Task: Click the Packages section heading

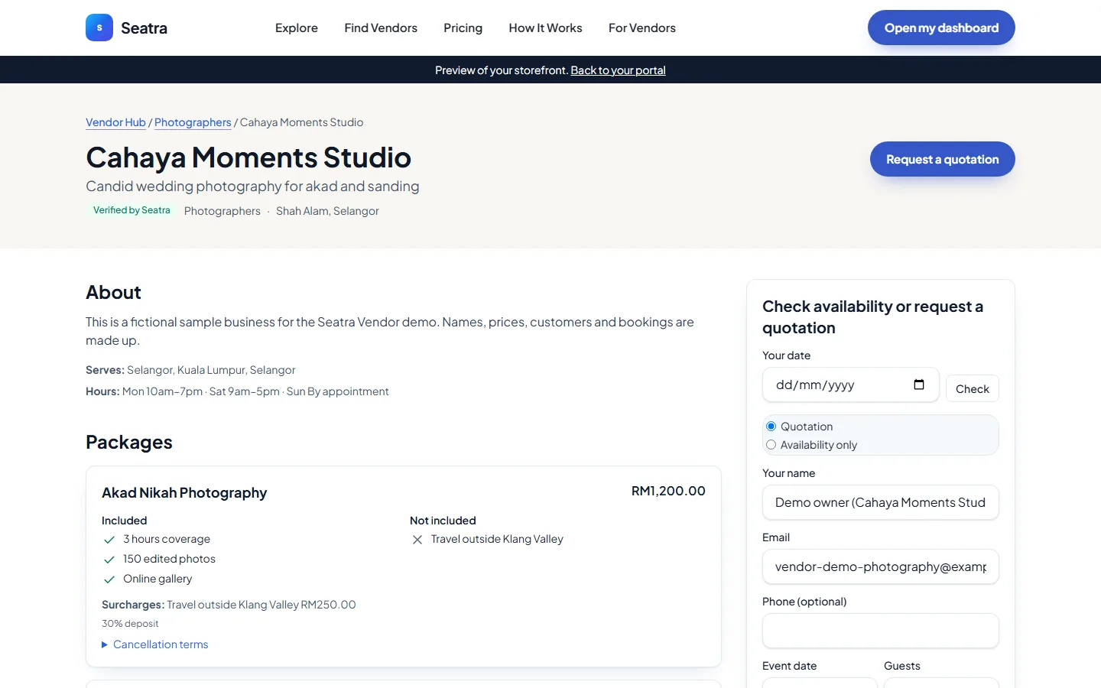Action: click(x=129, y=442)
